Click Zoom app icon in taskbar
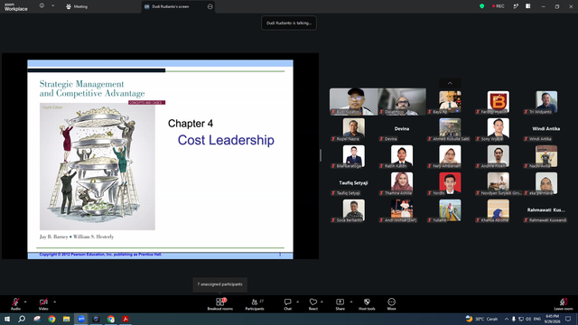This screenshot has width=578, height=325. pyautogui.click(x=81, y=319)
